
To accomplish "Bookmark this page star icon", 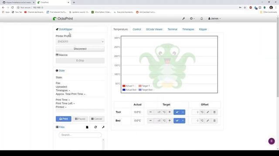I will [245, 8].
